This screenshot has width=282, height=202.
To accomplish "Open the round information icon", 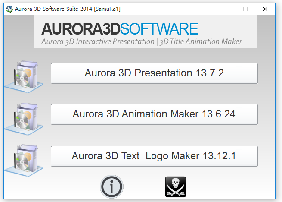I will click(x=112, y=186).
